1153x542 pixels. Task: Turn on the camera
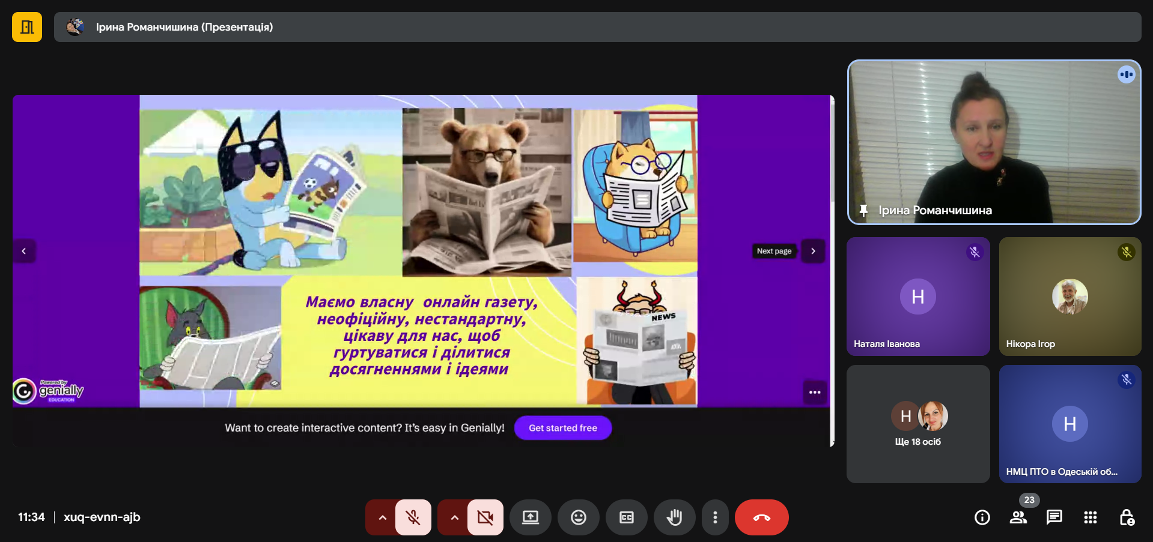pos(485,517)
